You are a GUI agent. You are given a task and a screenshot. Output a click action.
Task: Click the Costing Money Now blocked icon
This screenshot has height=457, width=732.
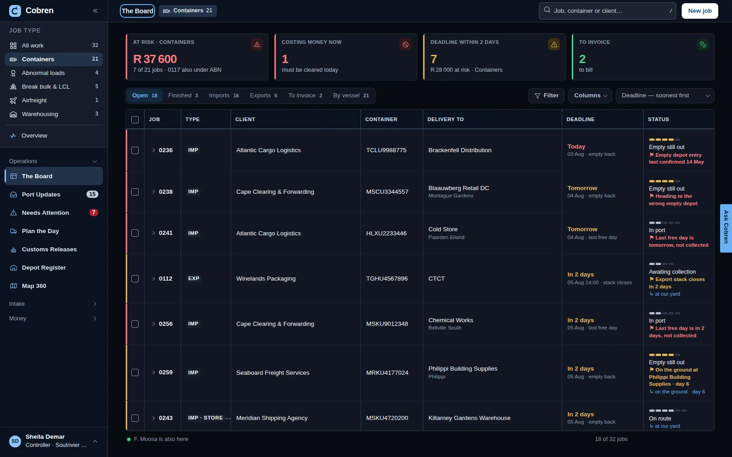click(405, 44)
